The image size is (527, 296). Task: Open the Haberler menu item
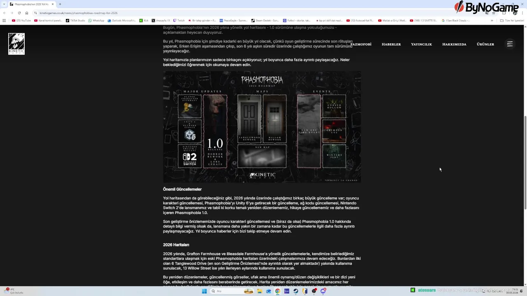391,44
